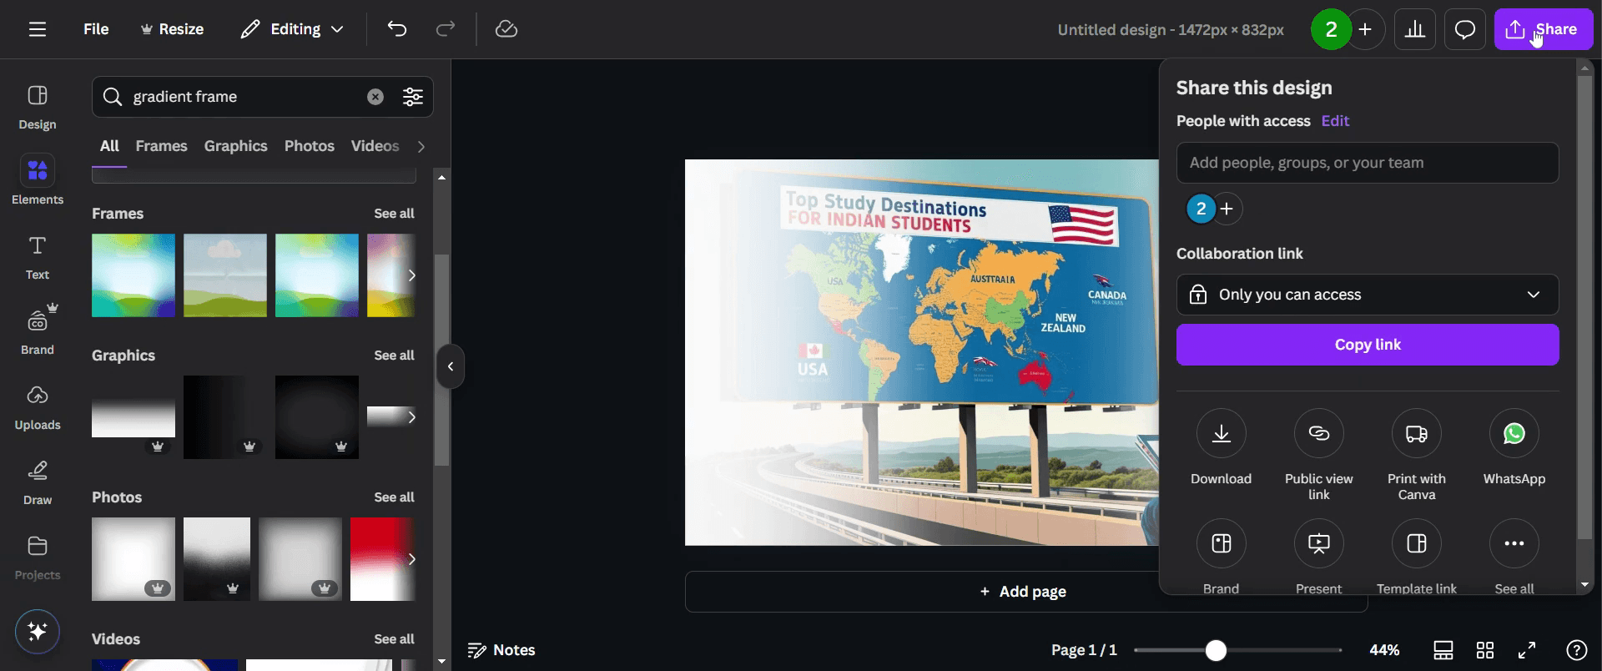Open search filter options icon
The height and width of the screenshot is (671, 1602).
tap(413, 97)
